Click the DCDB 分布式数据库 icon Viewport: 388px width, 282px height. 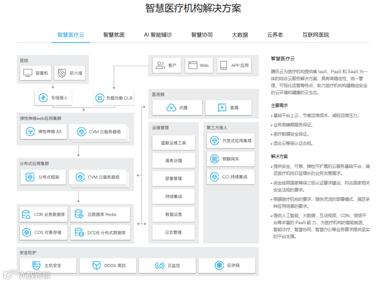pyautogui.click(x=79, y=232)
